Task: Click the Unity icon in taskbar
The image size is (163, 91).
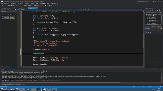Action: (28, 89)
